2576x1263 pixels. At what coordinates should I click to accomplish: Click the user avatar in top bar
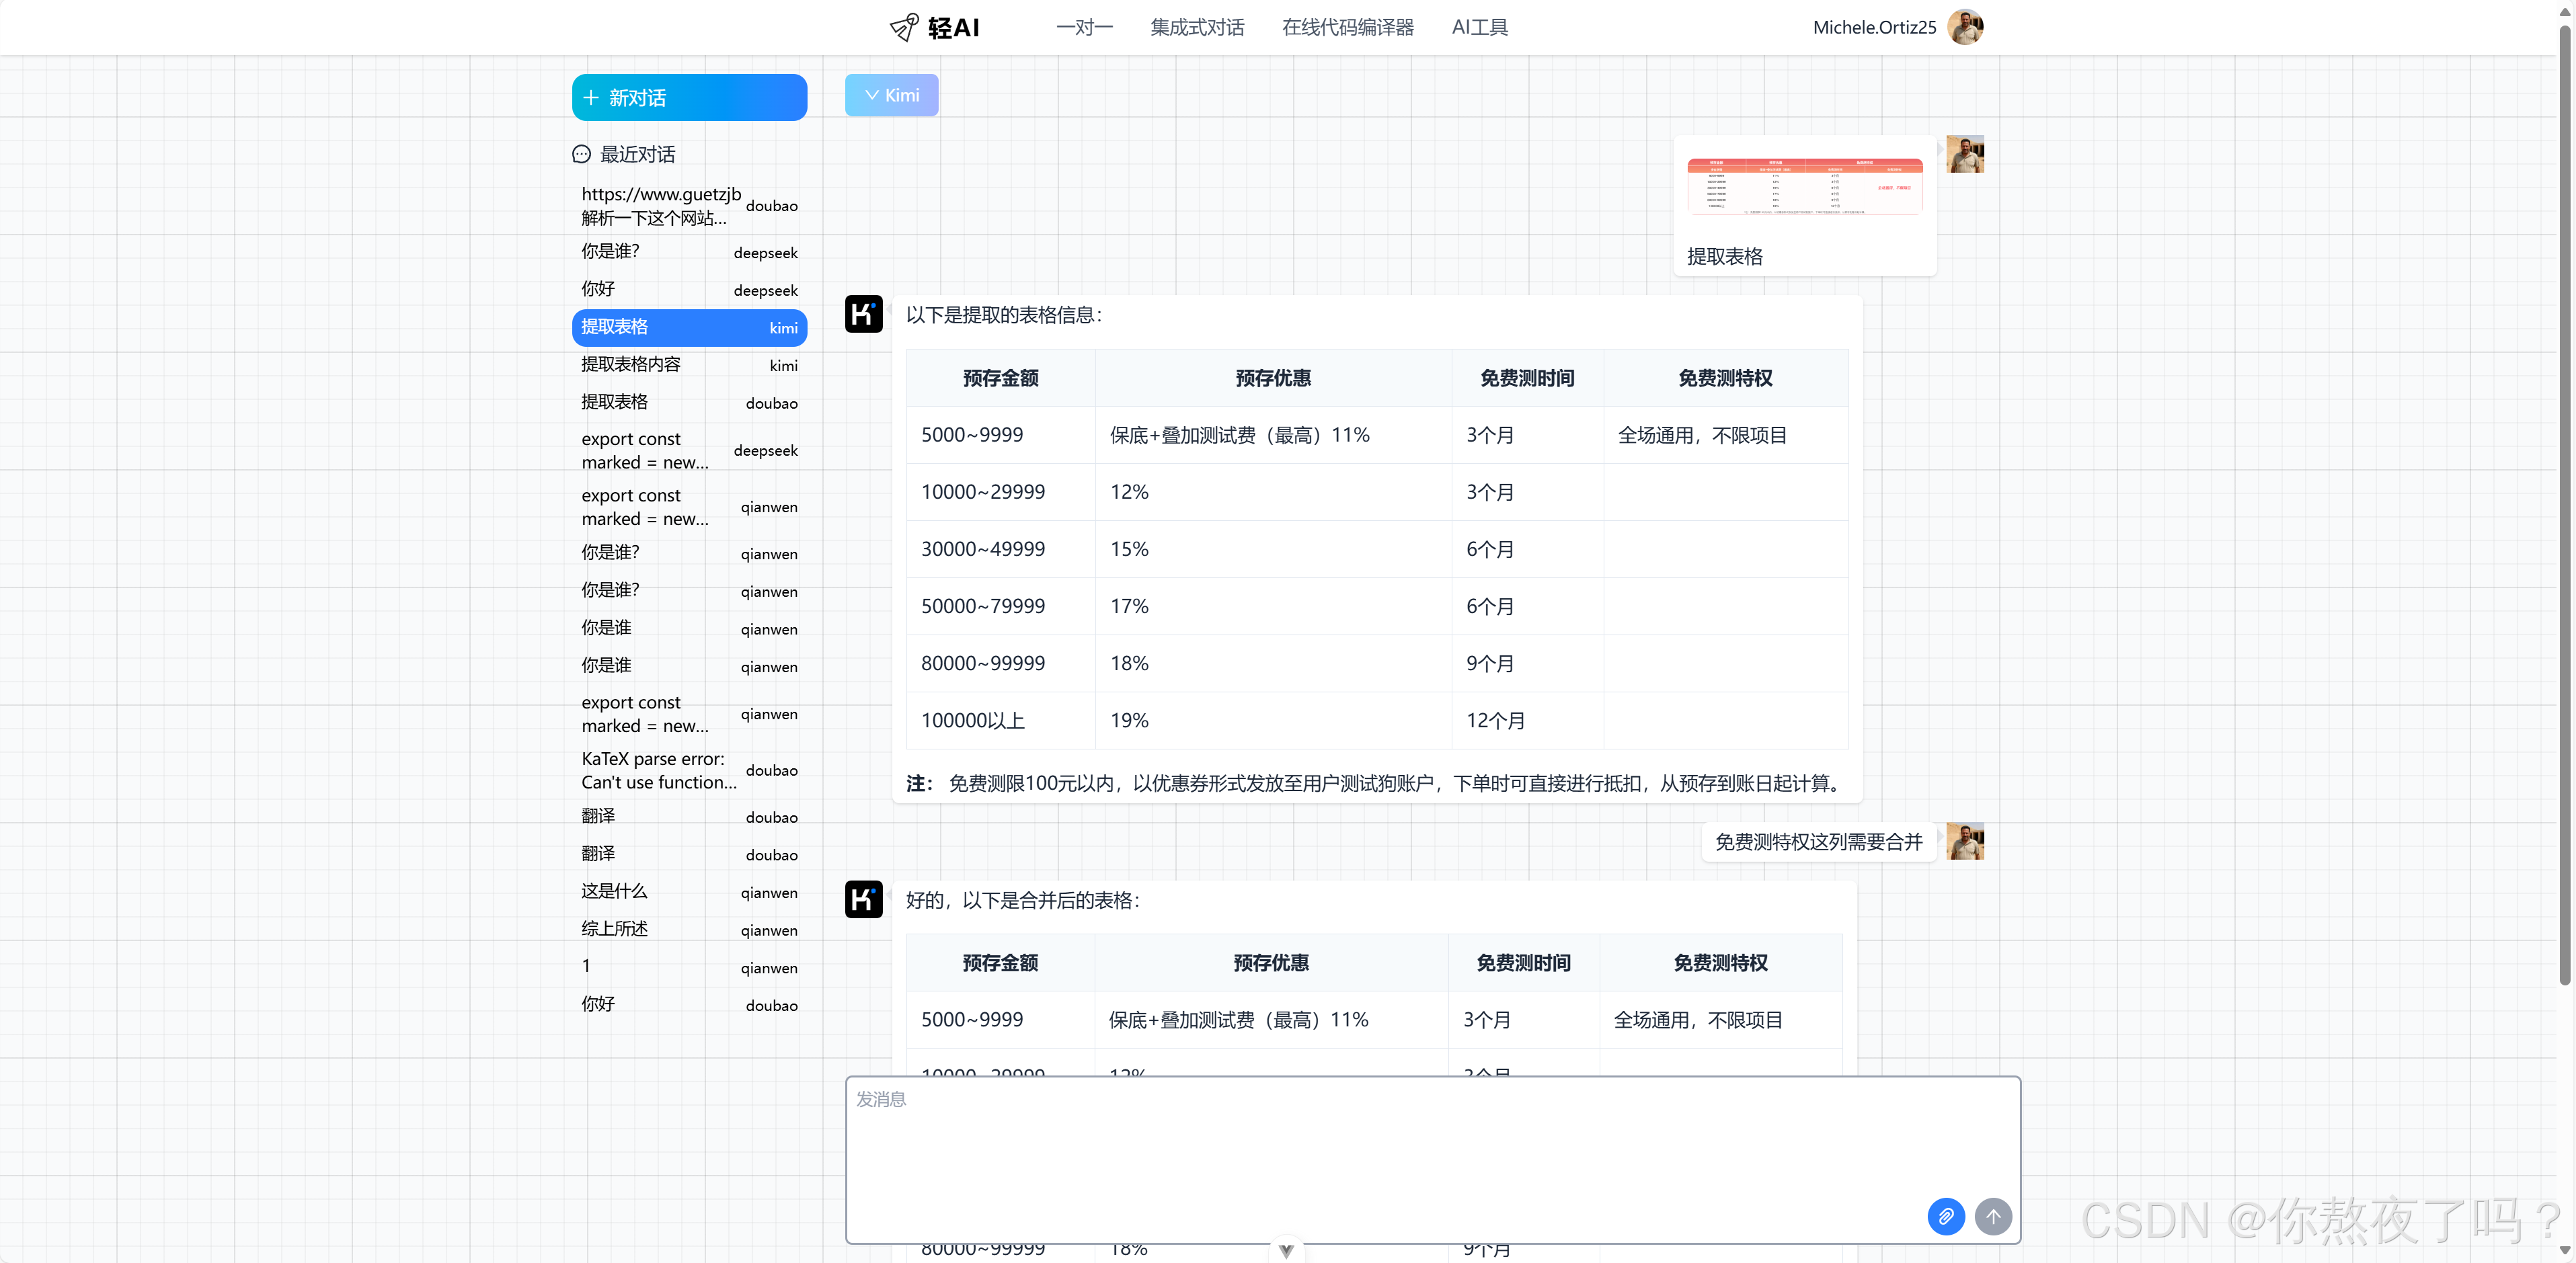tap(1965, 27)
